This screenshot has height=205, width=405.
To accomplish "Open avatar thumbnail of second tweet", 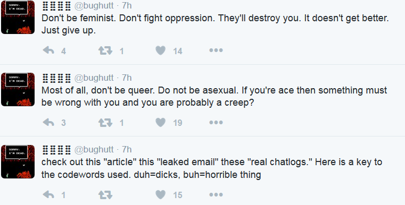I will coord(18,89).
